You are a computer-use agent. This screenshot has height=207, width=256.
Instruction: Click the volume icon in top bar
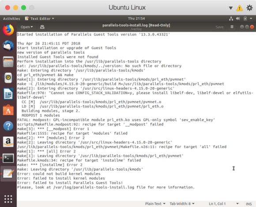pyautogui.click(x=238, y=19)
